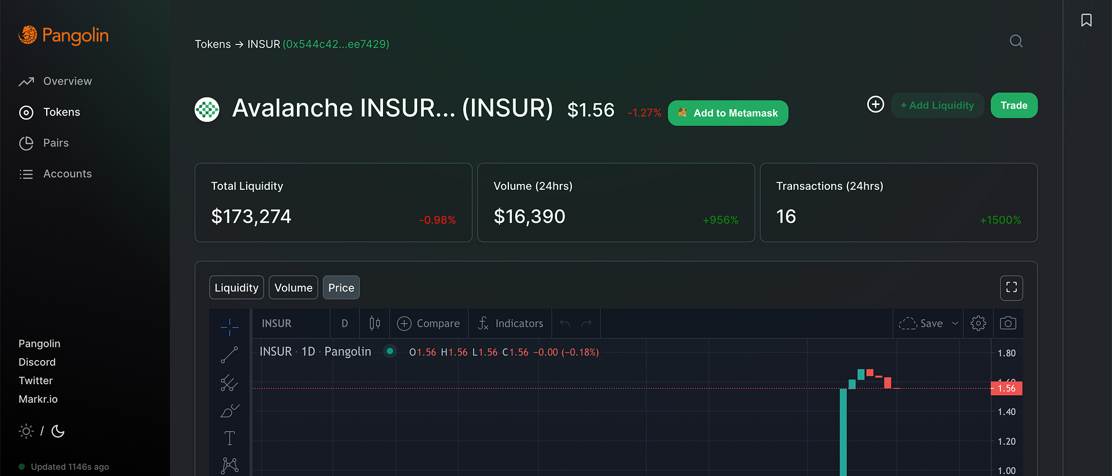This screenshot has height=476, width=1112.
Task: Open the Twitter link
Action: [35, 380]
